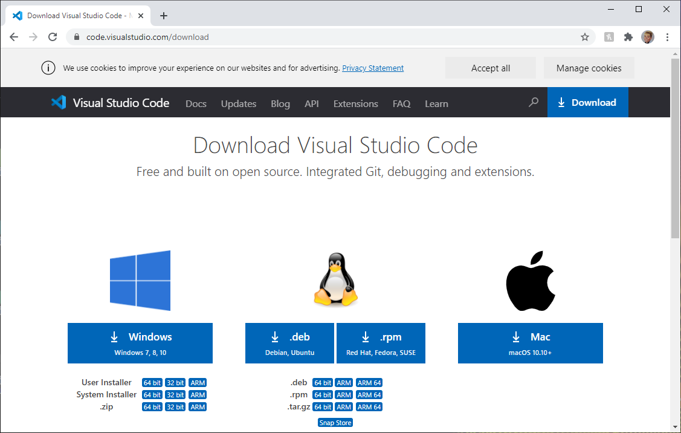
Task: Open the Docs menu item
Action: point(196,103)
